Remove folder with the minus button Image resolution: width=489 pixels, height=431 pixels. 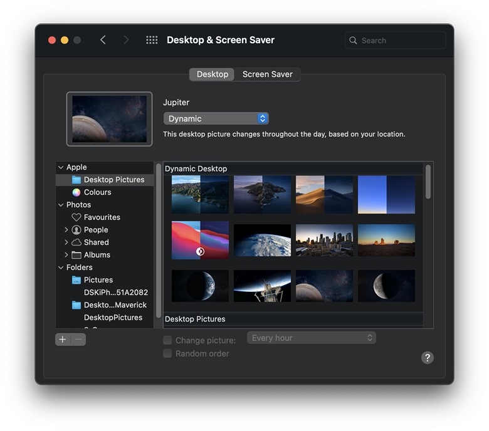[x=78, y=340]
